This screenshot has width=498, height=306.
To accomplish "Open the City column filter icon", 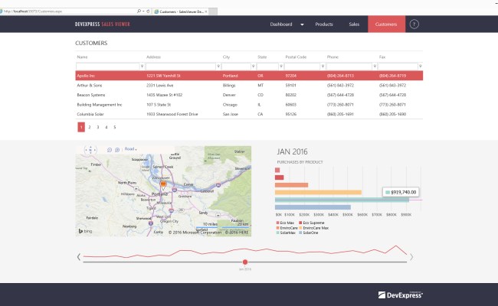I will [253, 67].
